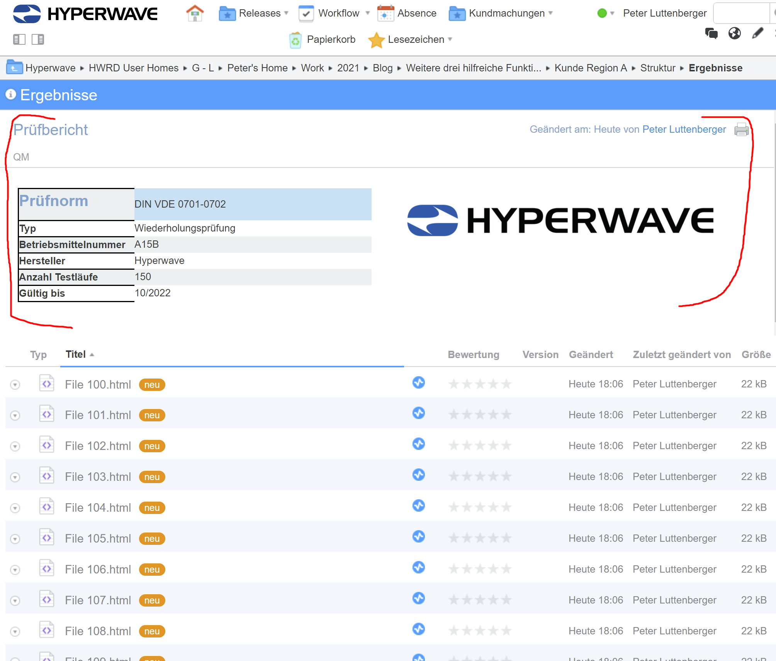This screenshot has width=776, height=661.
Task: Click the activity icon for File 108.html
Action: click(419, 629)
